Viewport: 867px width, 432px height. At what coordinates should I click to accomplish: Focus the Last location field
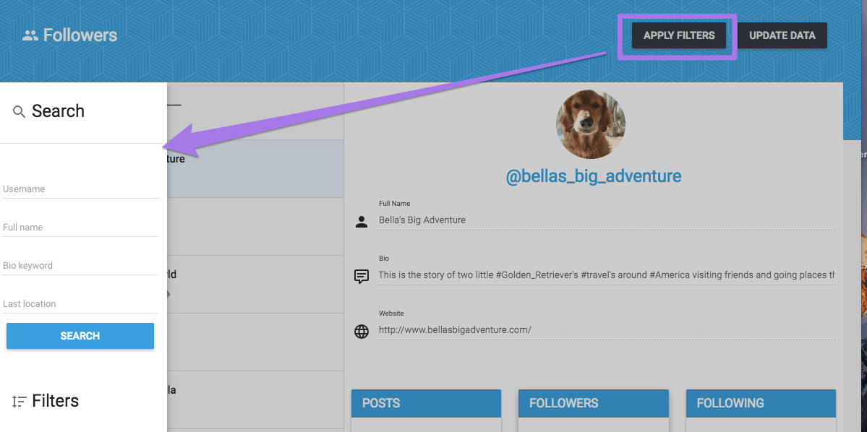coord(80,304)
